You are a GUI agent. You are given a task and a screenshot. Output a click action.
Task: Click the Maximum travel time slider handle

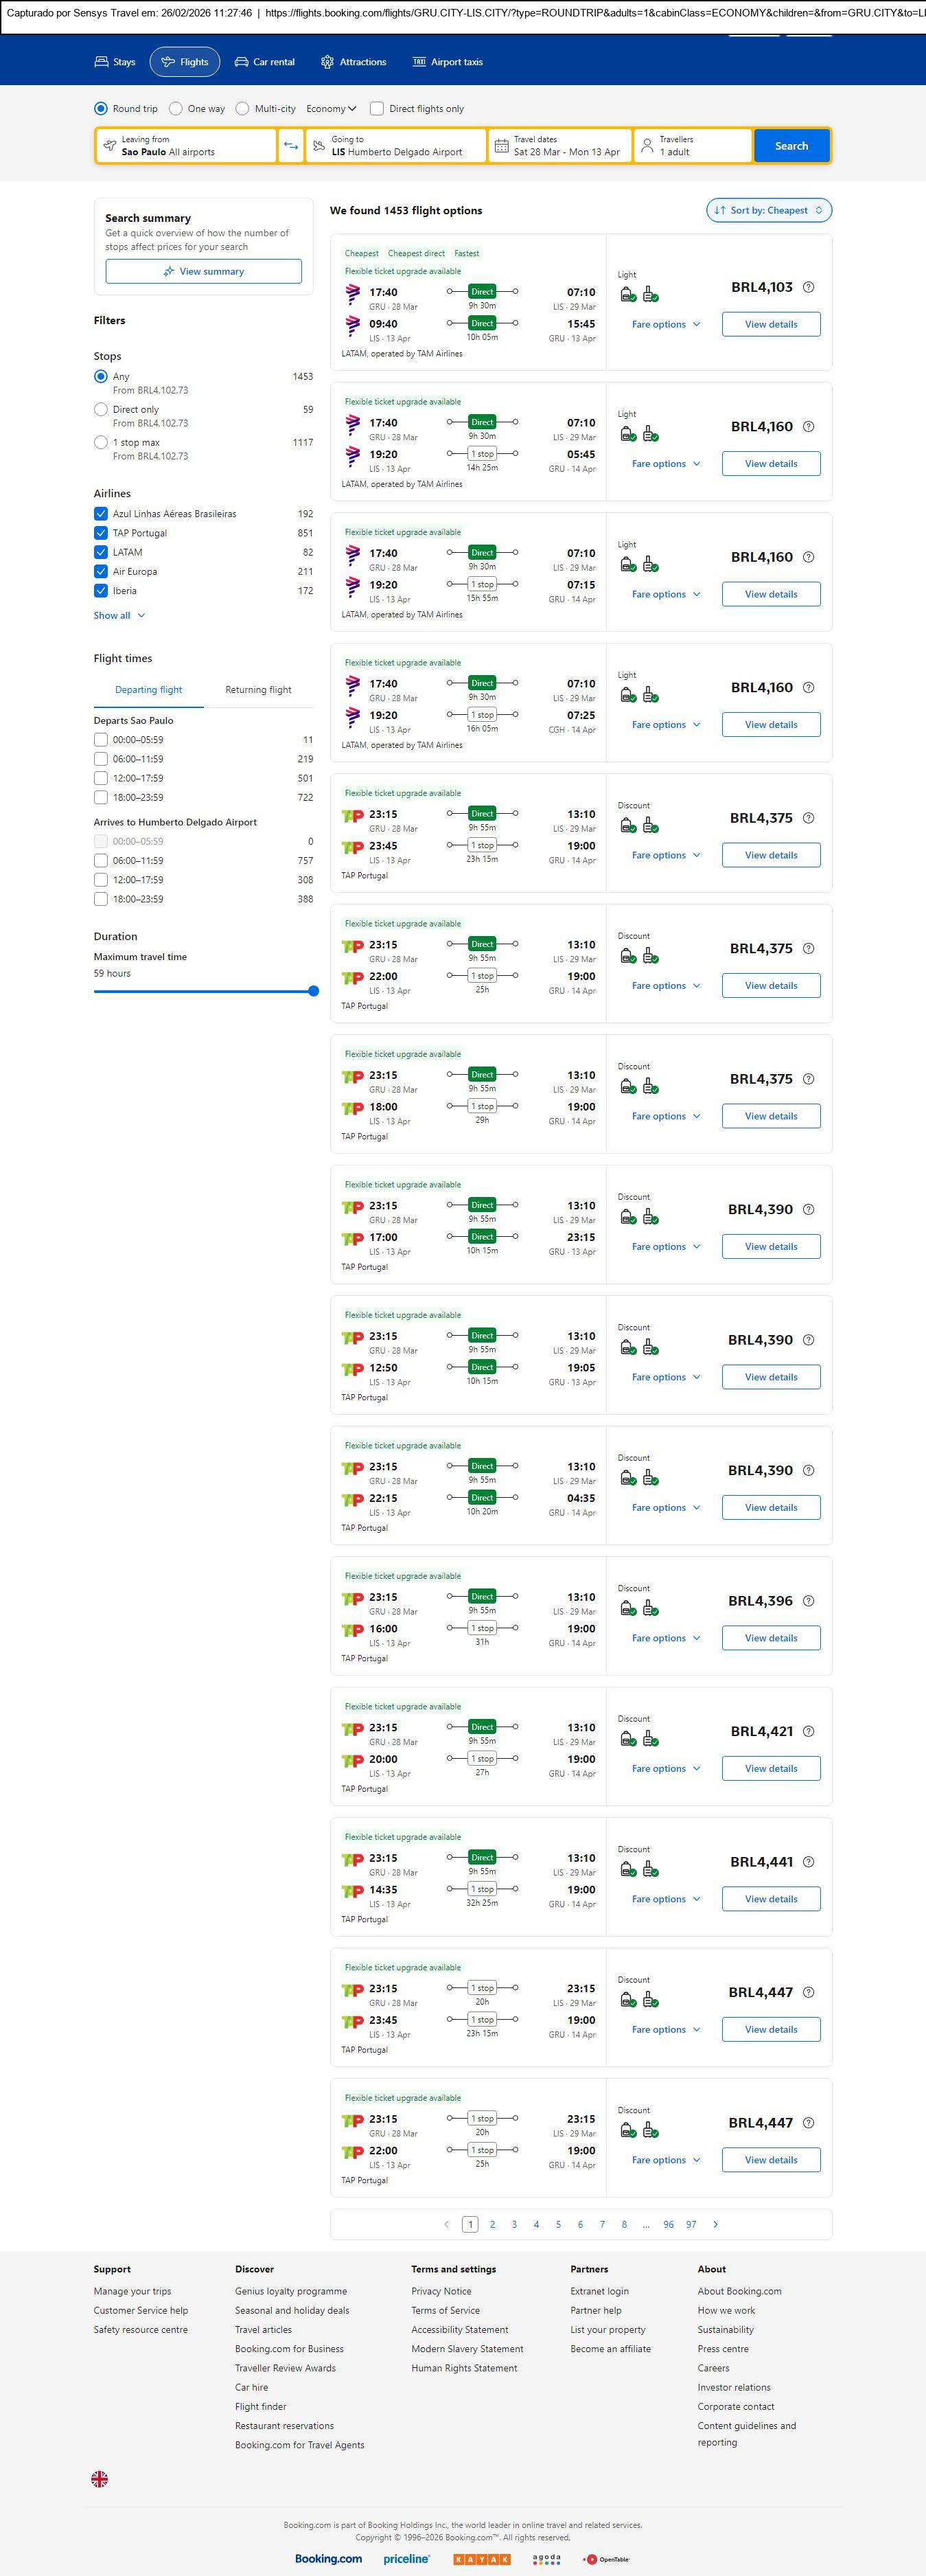[x=313, y=991]
